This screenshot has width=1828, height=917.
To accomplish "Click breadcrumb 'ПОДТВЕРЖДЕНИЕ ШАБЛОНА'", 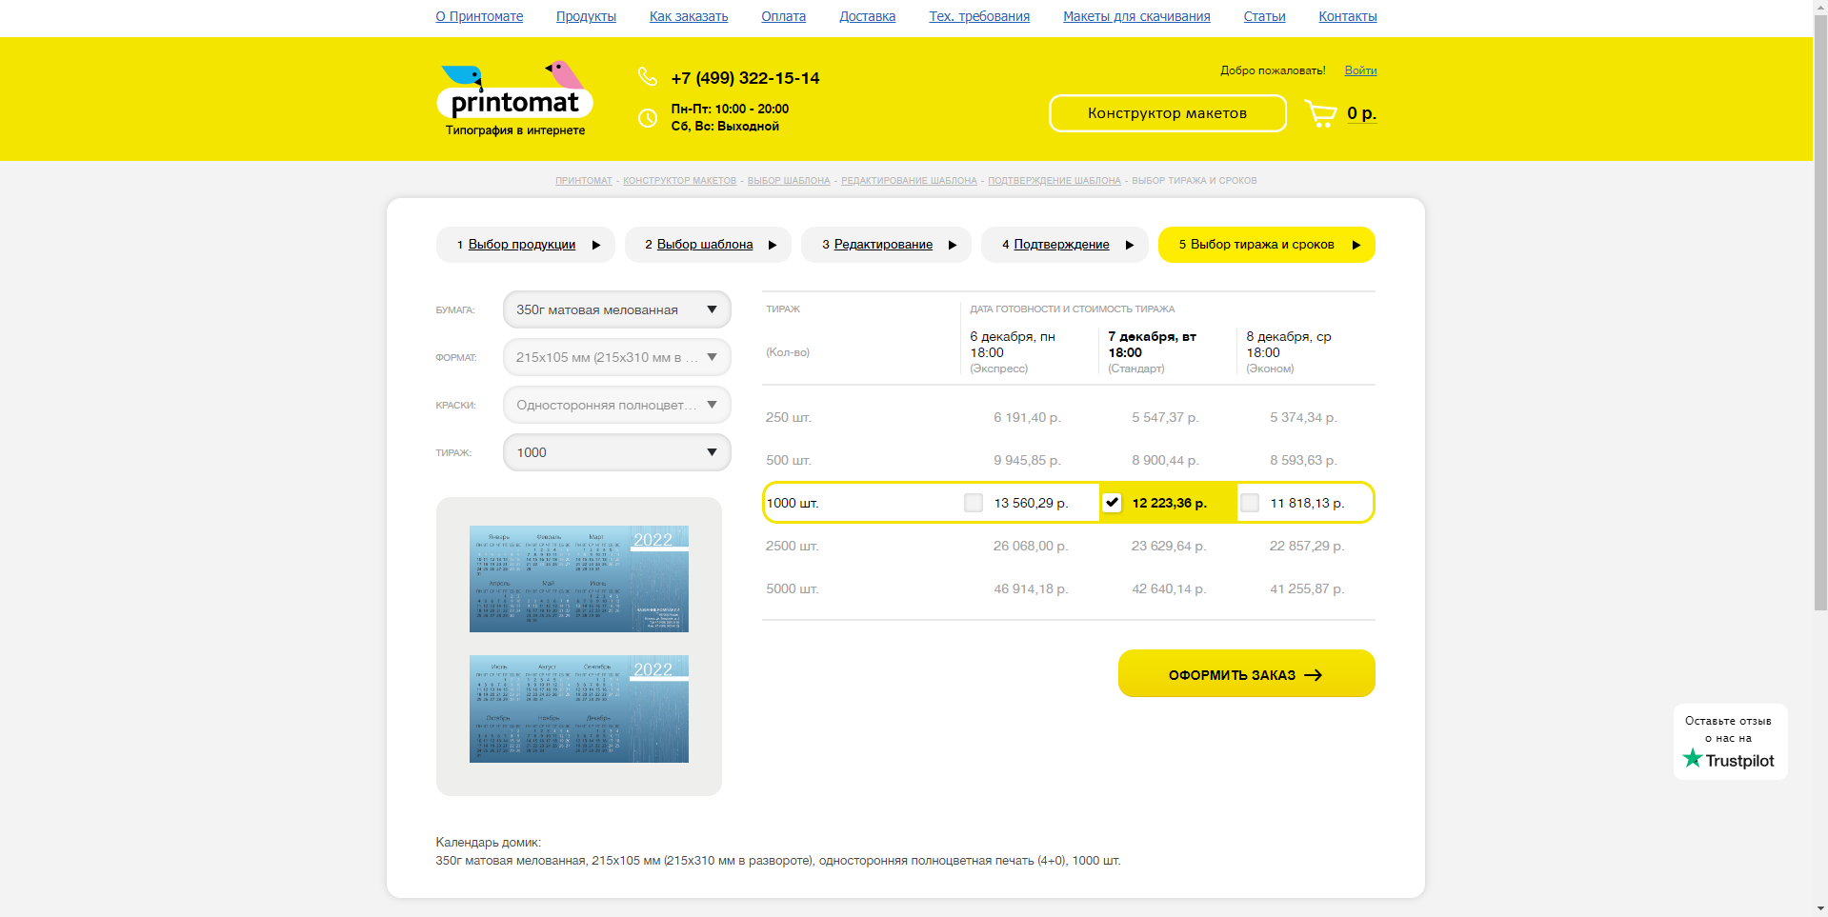I will (1054, 181).
